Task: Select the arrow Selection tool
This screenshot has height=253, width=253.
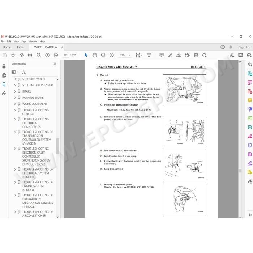Action: (x=86, y=55)
